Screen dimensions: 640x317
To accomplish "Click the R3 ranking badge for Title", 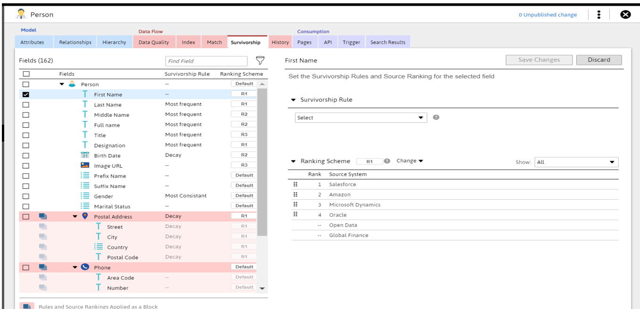I will 244,135.
